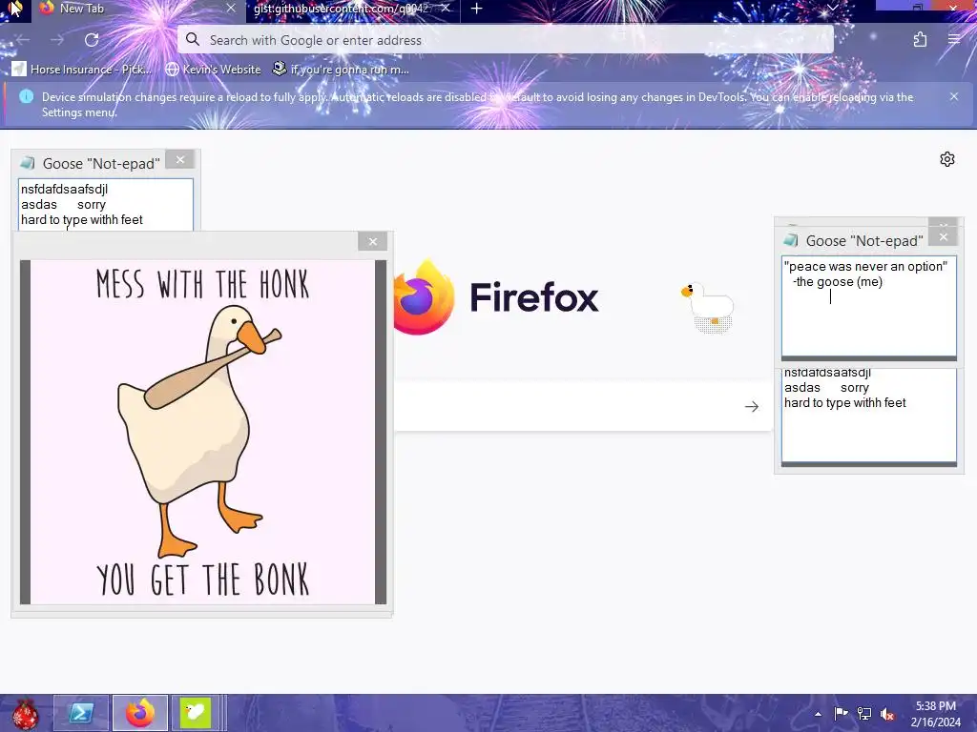Viewport: 977px width, 732px height.
Task: Click the muted volume tray icon
Action: coord(887,714)
